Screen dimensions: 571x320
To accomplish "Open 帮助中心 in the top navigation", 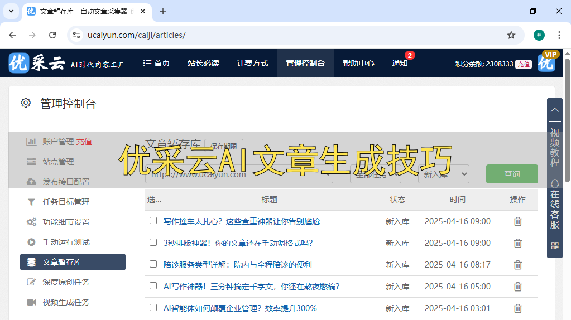I will click(358, 63).
